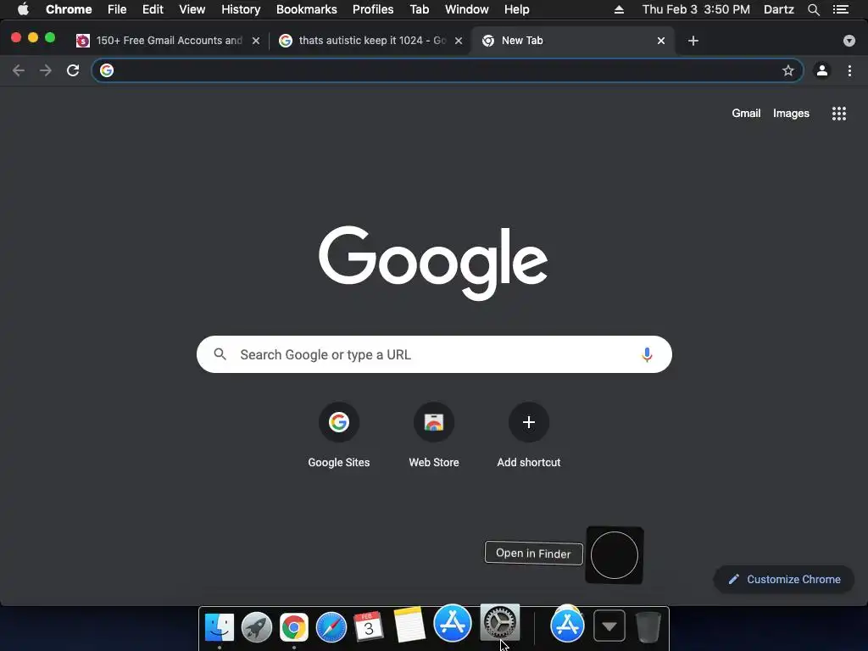Open the Apple menu
The height and width of the screenshot is (651, 868).
tap(23, 9)
